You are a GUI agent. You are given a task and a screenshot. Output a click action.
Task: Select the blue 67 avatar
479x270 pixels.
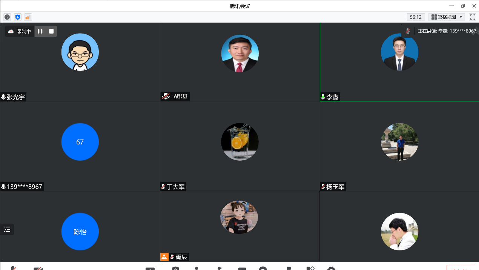[x=80, y=142]
